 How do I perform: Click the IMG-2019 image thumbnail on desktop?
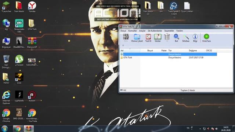(19, 114)
